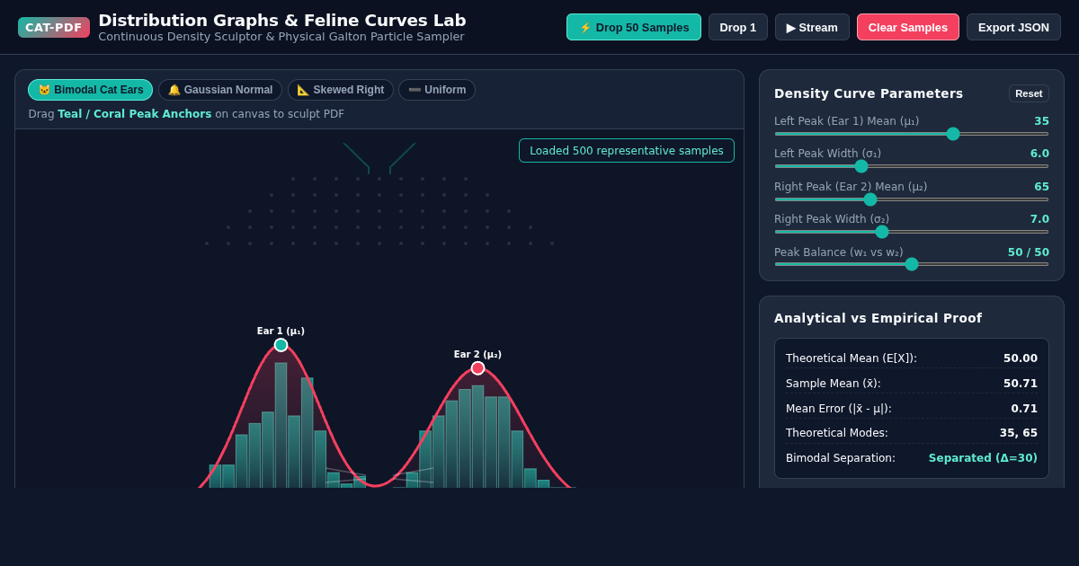Click the coral Ear 2 peak anchor

click(477, 368)
